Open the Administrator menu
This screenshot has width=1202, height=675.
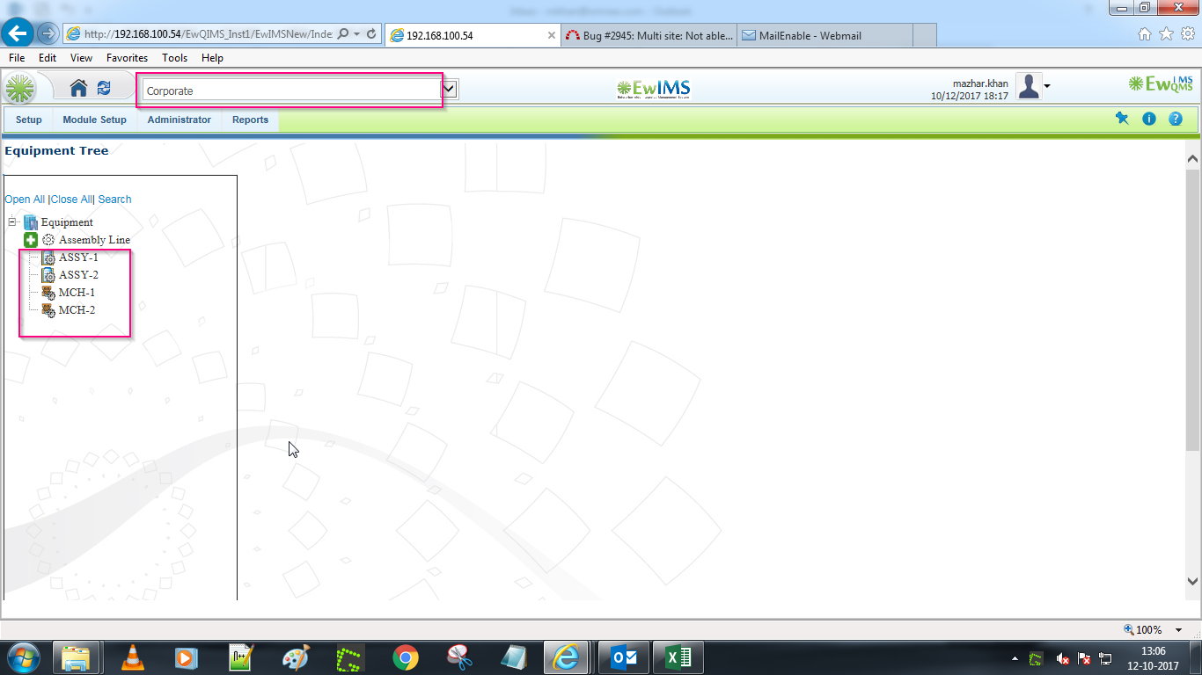179,120
